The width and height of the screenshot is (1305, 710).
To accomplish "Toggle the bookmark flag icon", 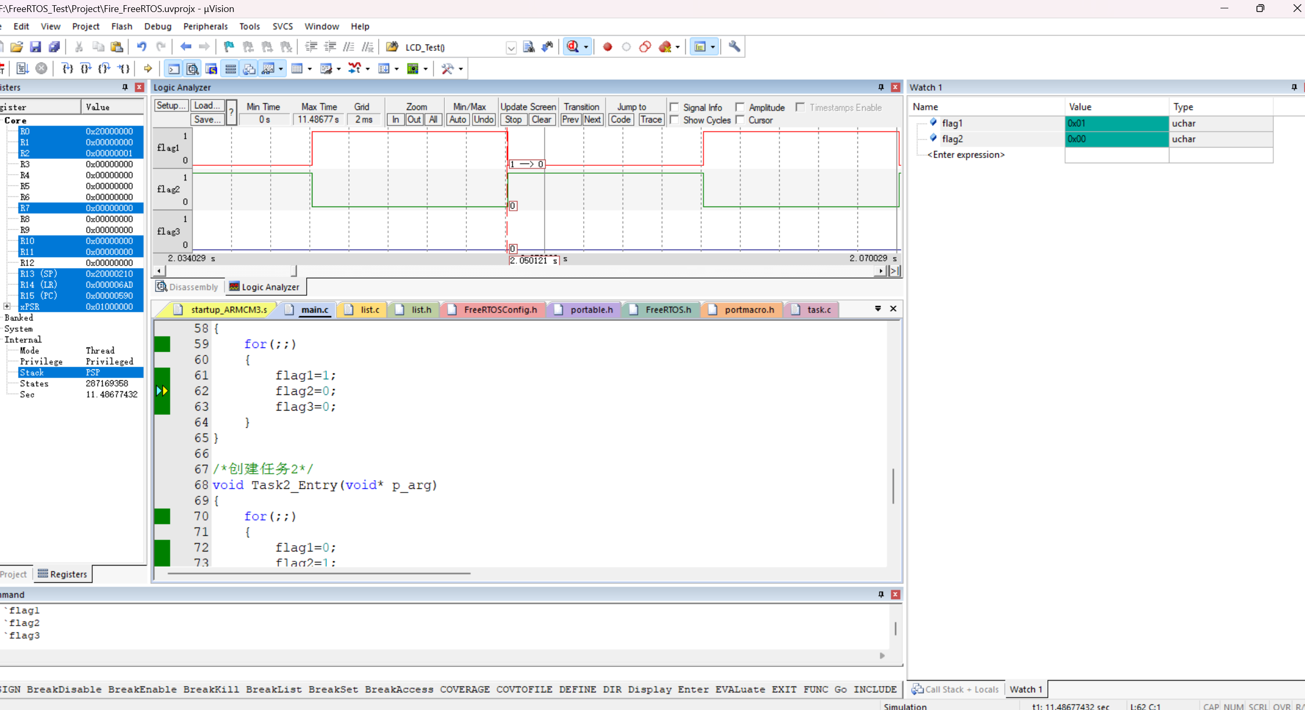I will [228, 47].
